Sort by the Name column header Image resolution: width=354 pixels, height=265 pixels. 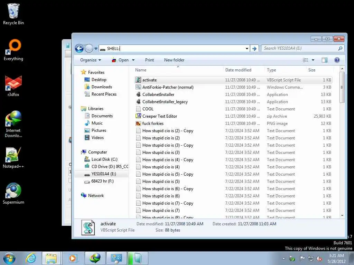(178, 70)
